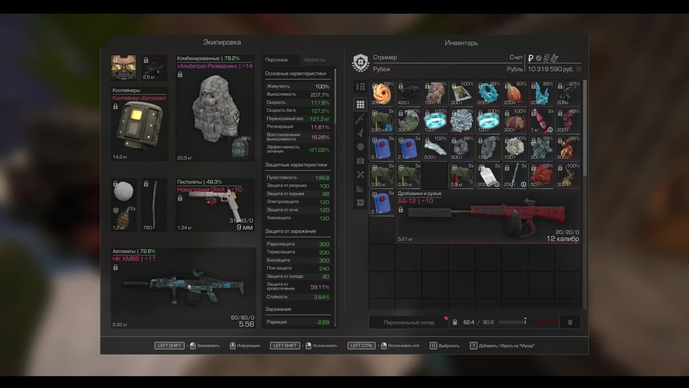The image size is (689, 388).
Task: Switch to the Персонаж tab
Action: click(x=276, y=60)
